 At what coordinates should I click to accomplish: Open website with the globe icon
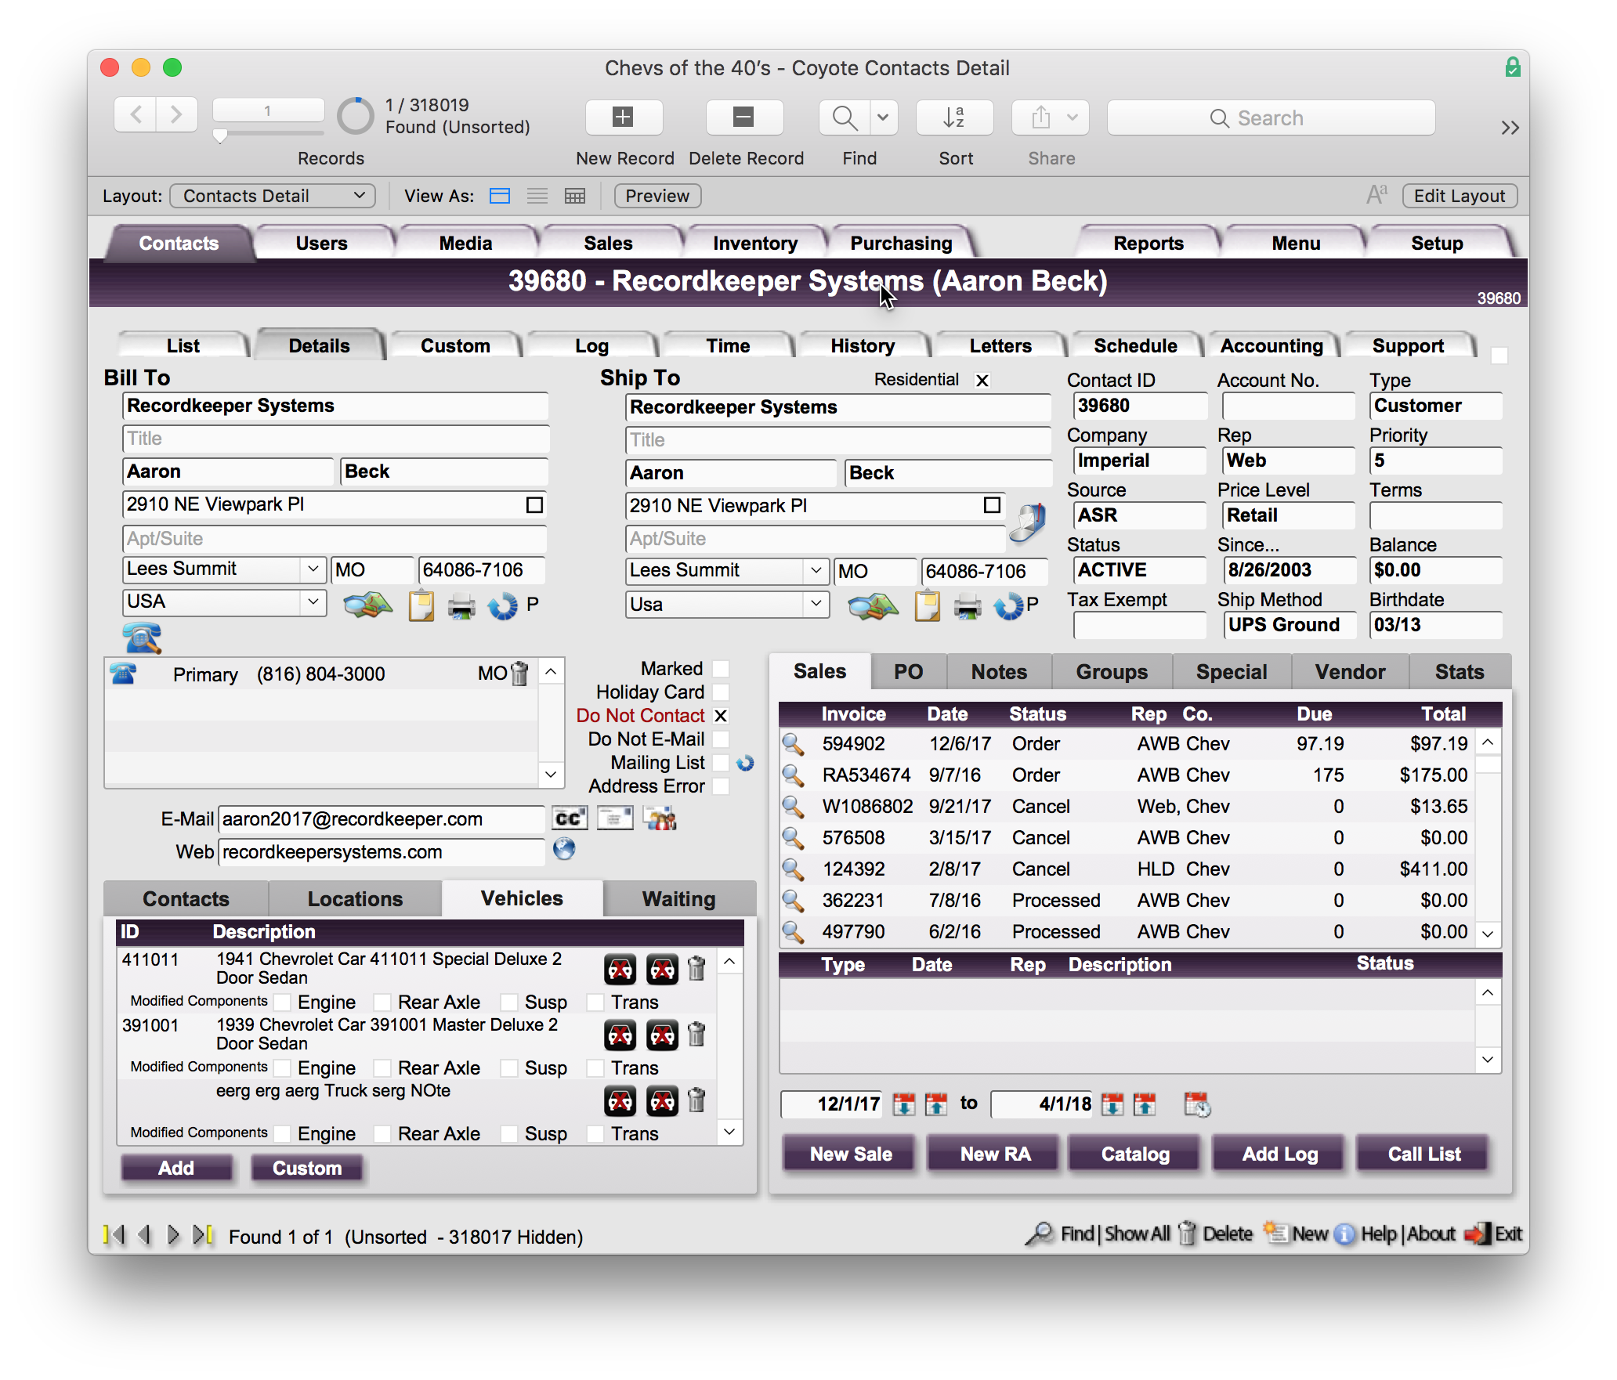click(x=564, y=849)
